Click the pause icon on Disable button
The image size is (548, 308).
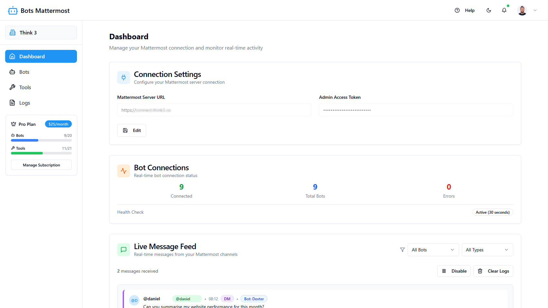444,271
